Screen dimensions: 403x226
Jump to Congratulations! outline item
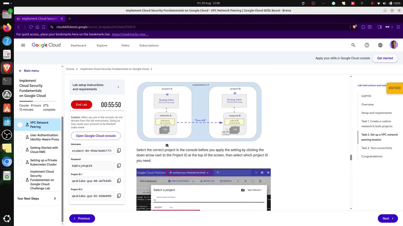click(372, 156)
